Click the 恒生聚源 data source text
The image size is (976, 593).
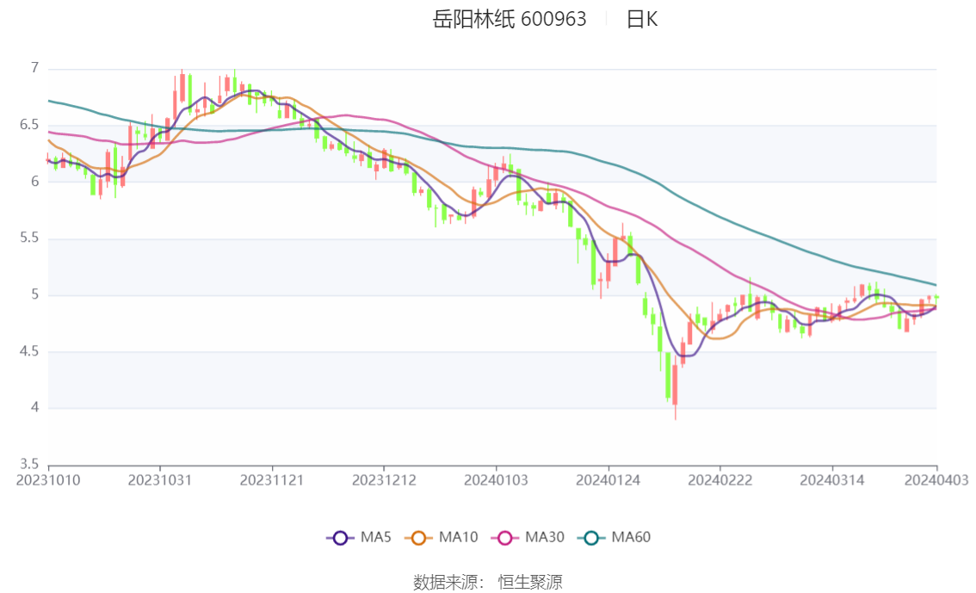click(530, 583)
